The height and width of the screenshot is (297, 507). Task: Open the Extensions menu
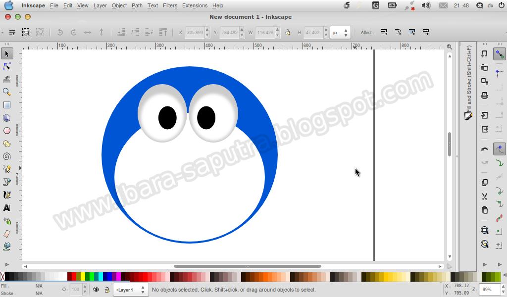[x=195, y=5]
